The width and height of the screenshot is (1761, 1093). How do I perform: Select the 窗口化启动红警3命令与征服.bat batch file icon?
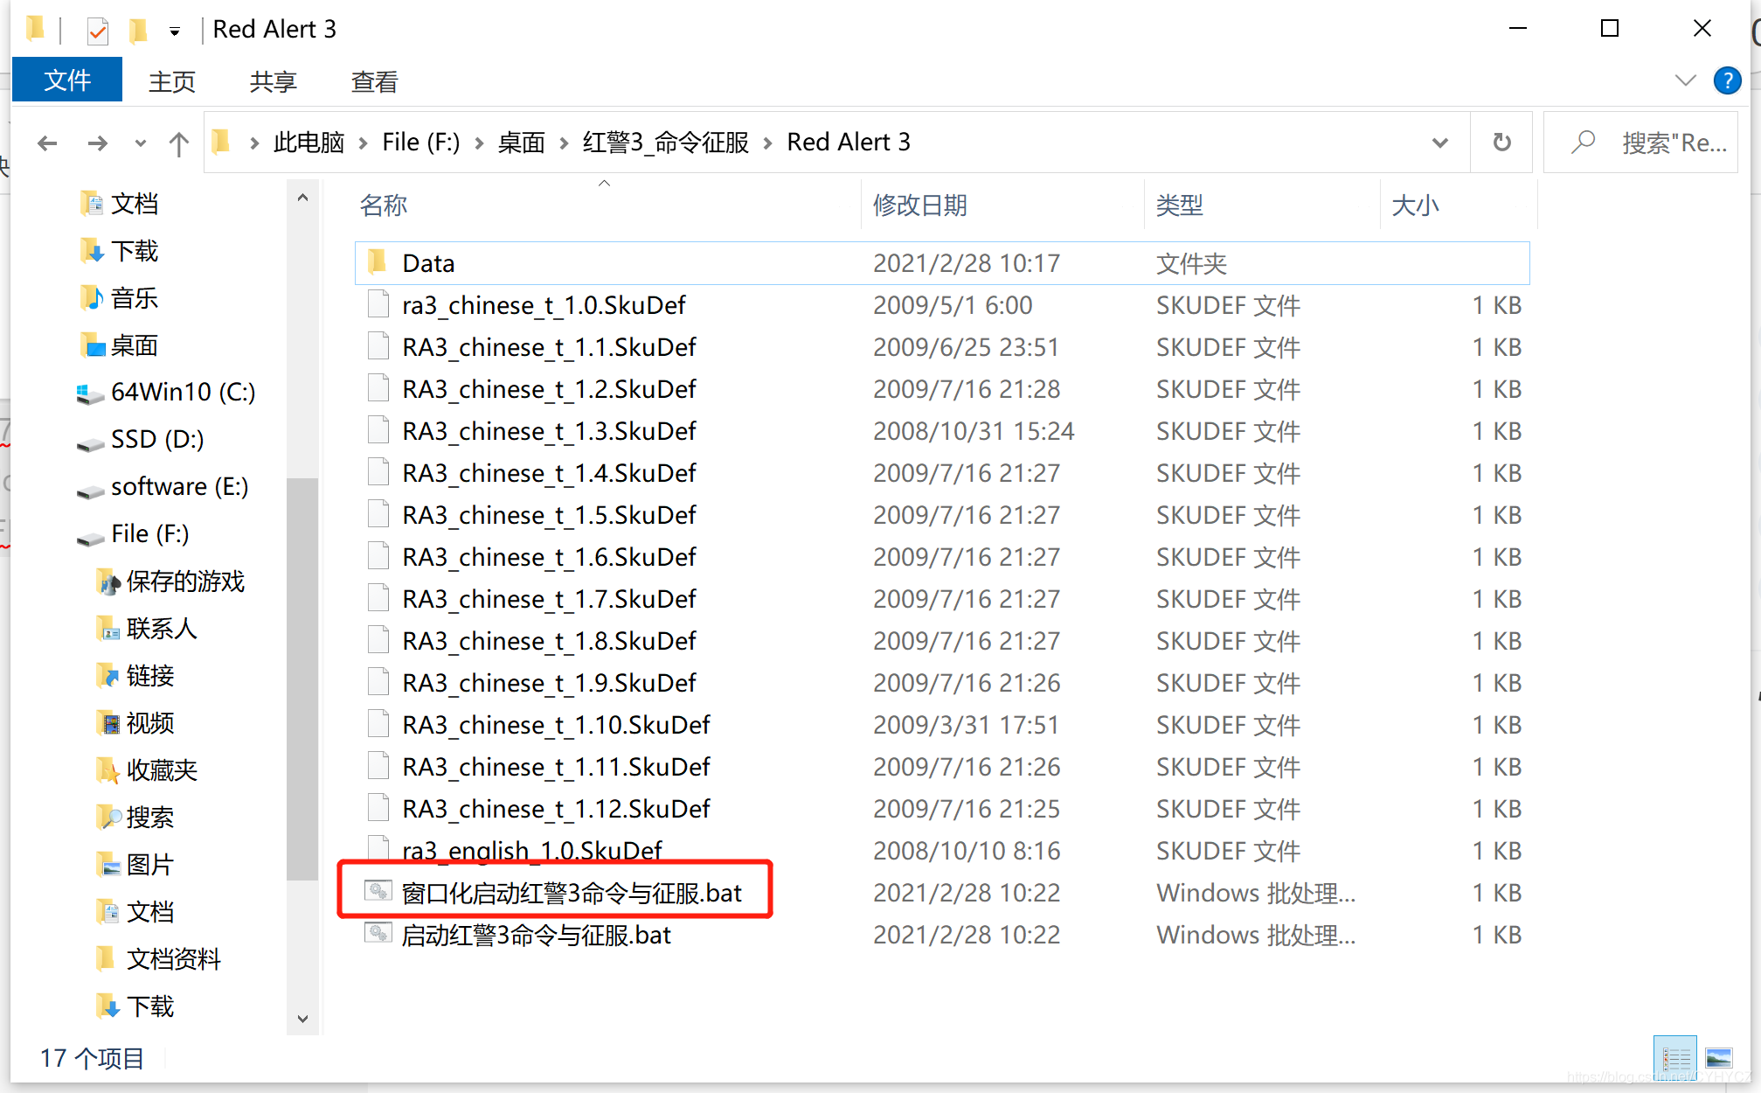click(378, 891)
